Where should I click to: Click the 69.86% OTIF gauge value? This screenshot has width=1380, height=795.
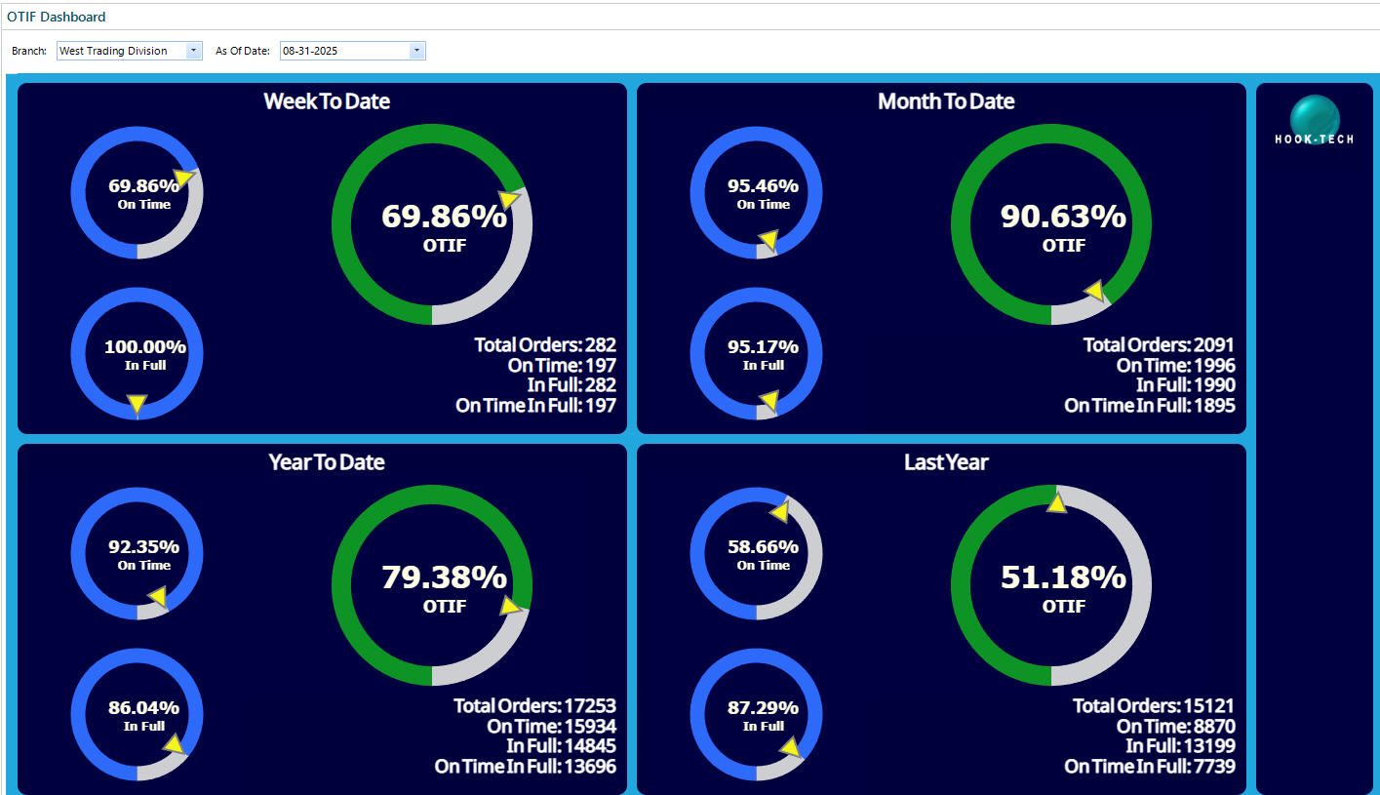click(444, 217)
